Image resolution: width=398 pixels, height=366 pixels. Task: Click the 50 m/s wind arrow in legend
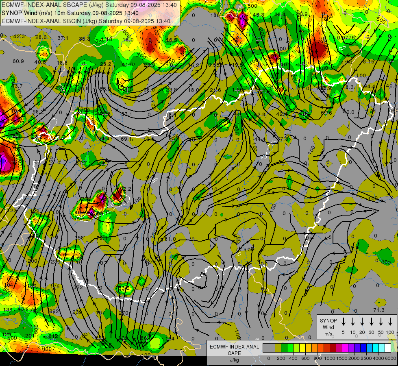[381, 321]
